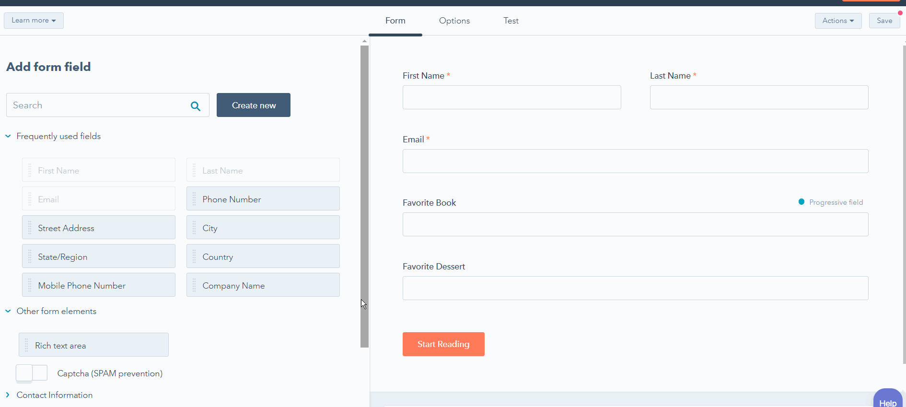Select the Rich text area element
Viewport: 906px width, 407px height.
(93, 345)
